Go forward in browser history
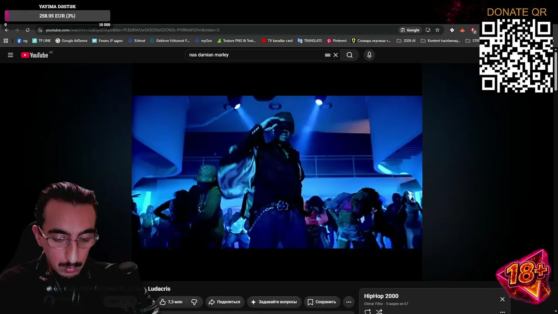Viewport: 558px width, 314px height. [17, 30]
